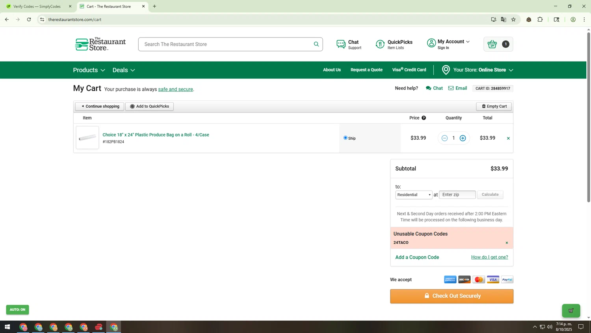This screenshot has width=591, height=333.
Task: Open the Residential address type dropdown
Action: pyautogui.click(x=414, y=195)
